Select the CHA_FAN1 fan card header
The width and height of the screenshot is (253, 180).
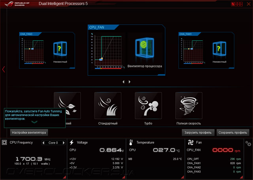[x=190, y=34]
